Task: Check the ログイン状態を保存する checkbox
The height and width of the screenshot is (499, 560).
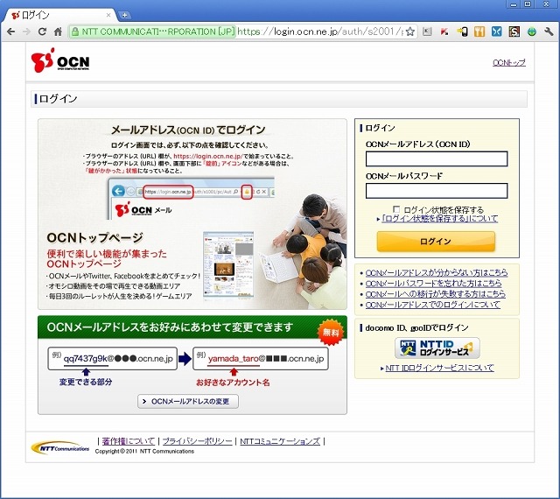Action: pyautogui.click(x=396, y=209)
